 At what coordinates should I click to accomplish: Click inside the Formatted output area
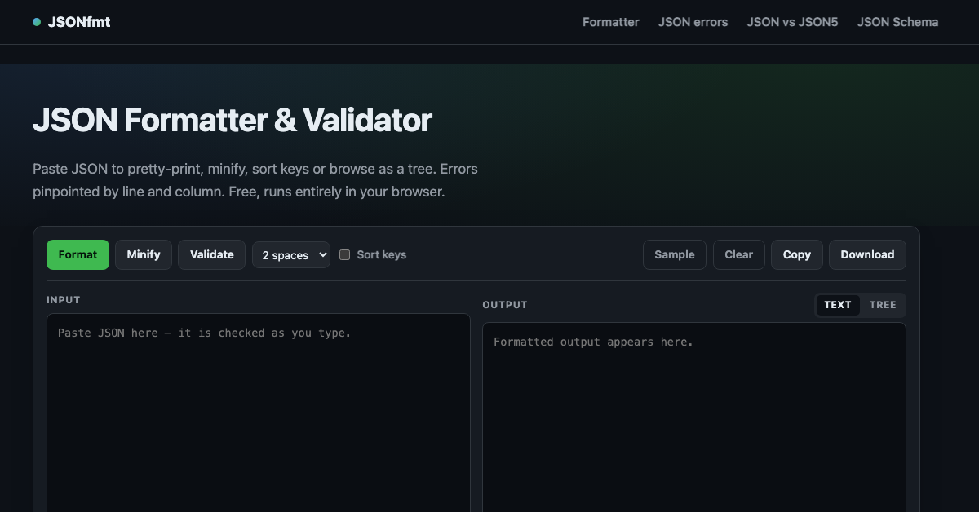(x=694, y=417)
